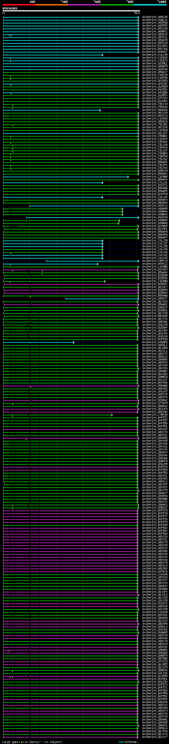Viewport: 169px width, 744px height.
Task: Click the purple ~60% identity legend segment
Action: (84, 5)
